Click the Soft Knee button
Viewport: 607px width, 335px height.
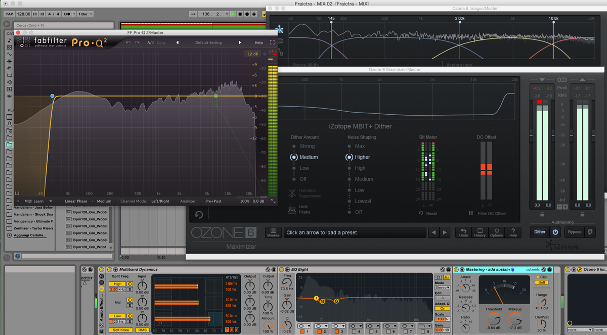pyautogui.click(x=121, y=330)
